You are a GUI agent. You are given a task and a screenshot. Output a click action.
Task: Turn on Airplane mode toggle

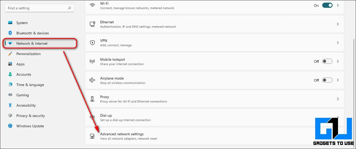point(327,80)
